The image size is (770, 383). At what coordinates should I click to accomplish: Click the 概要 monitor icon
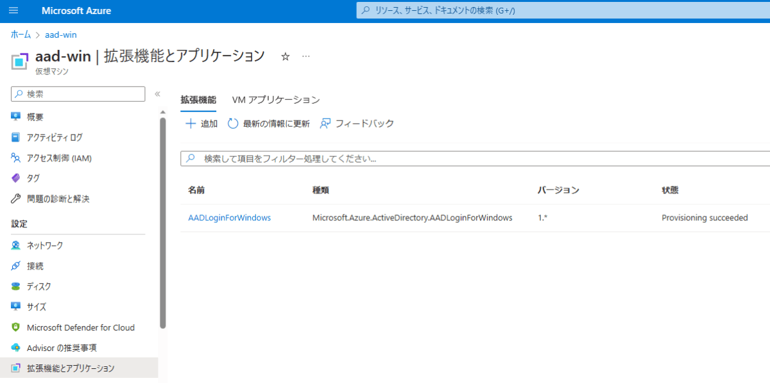tap(16, 117)
